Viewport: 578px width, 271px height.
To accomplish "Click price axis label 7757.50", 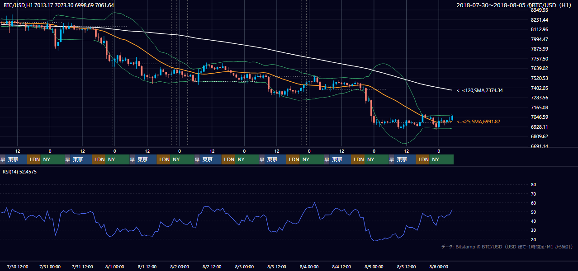I will pyautogui.click(x=540, y=59).
